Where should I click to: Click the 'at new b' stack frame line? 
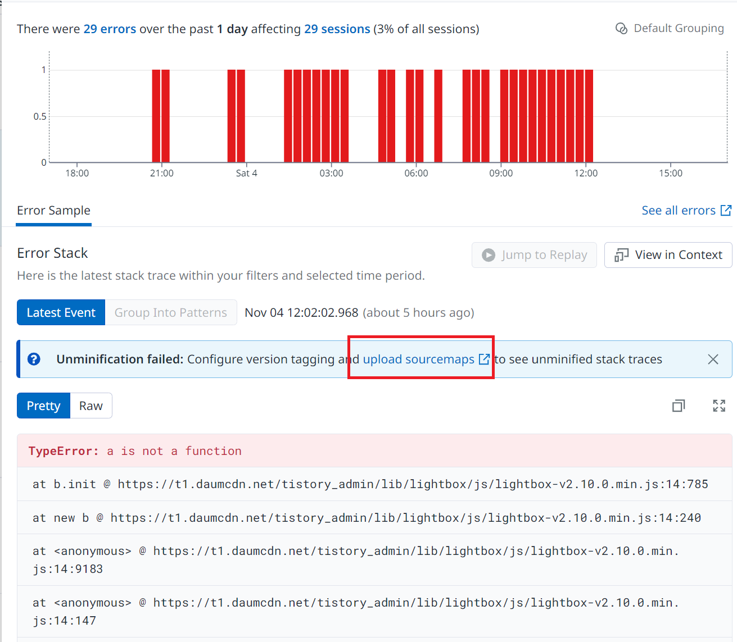pos(374,517)
